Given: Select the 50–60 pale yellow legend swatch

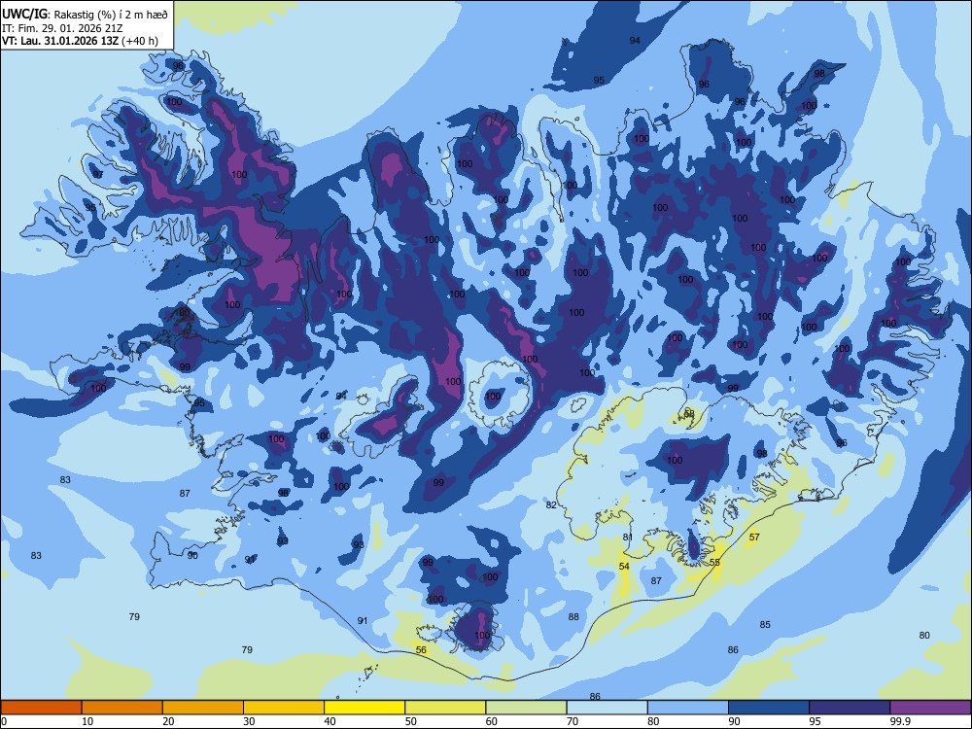Looking at the screenshot, I should (445, 708).
